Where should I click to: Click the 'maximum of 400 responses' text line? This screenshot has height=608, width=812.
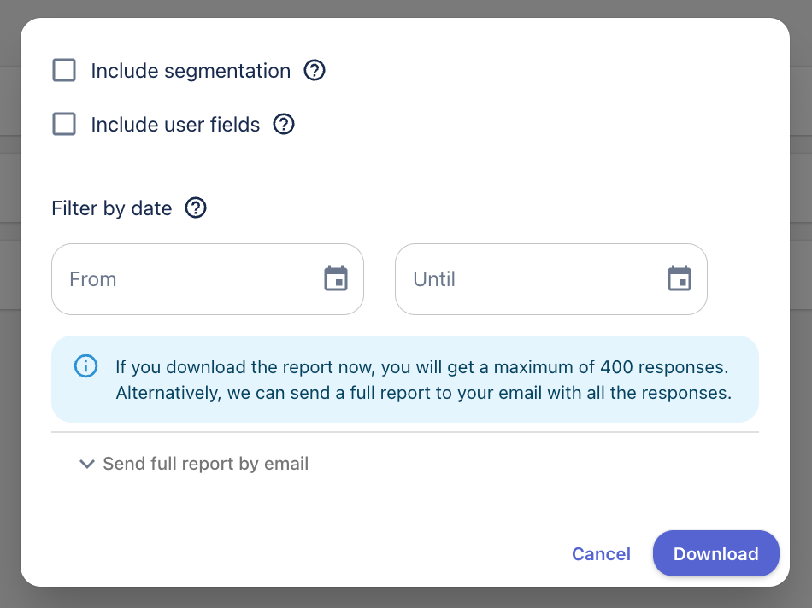tap(421, 368)
